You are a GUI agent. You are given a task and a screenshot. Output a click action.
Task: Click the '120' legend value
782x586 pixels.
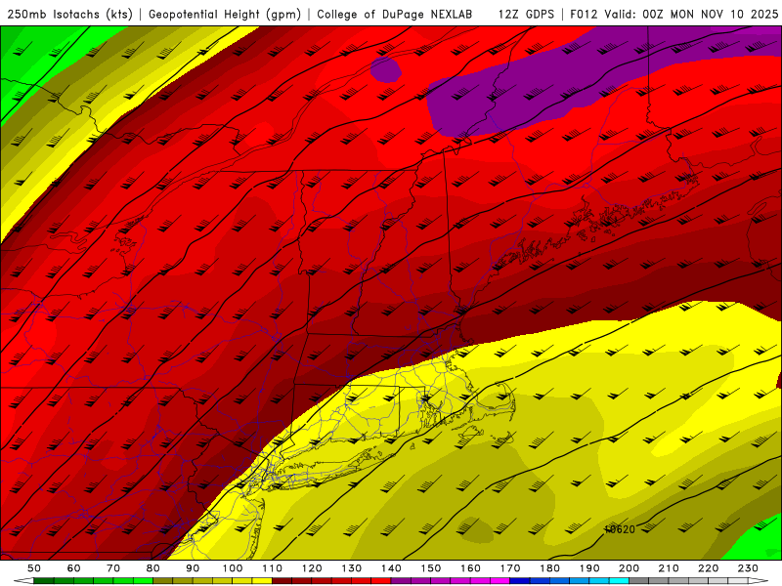(312, 568)
